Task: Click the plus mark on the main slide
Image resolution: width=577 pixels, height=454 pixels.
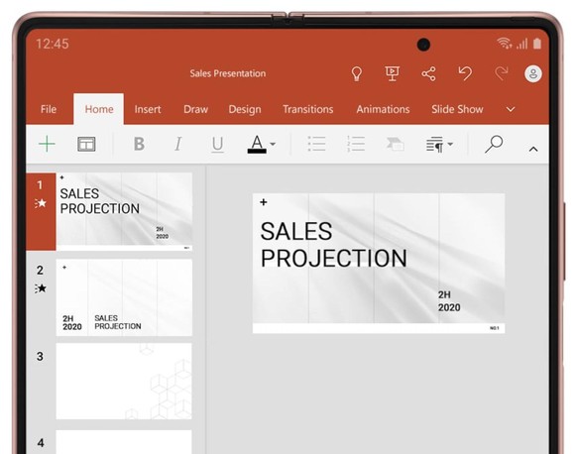Action: (x=264, y=202)
